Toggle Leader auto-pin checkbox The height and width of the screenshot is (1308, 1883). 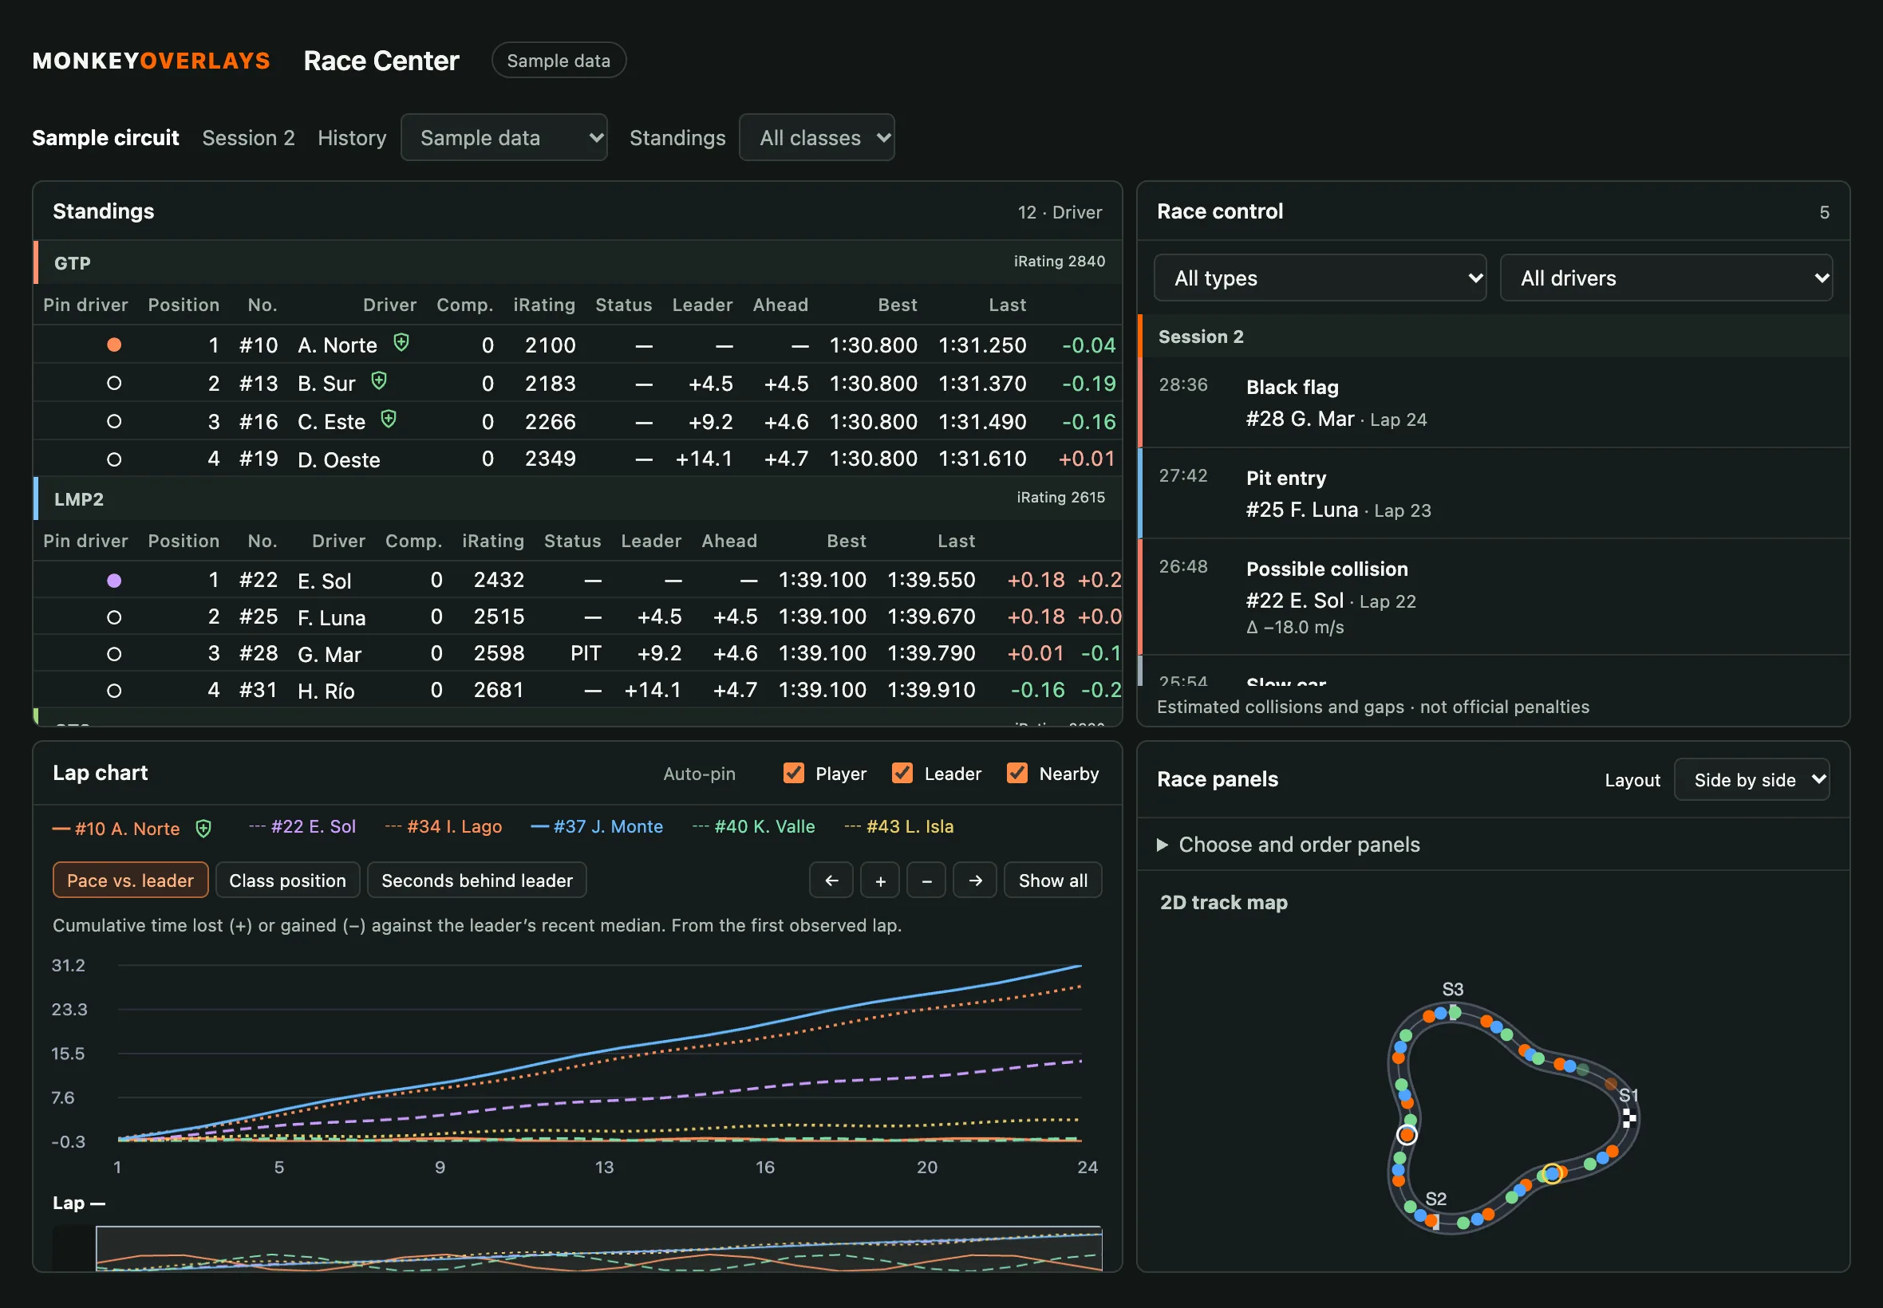[902, 773]
